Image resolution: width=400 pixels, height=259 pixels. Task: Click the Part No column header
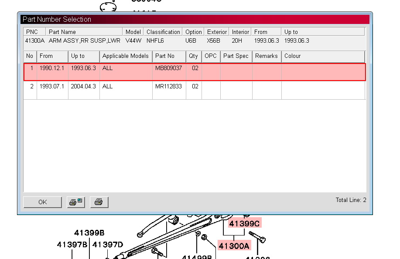coord(169,56)
